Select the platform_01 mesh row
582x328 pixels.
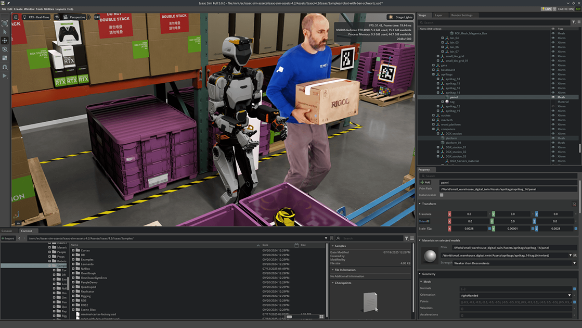click(x=498, y=143)
